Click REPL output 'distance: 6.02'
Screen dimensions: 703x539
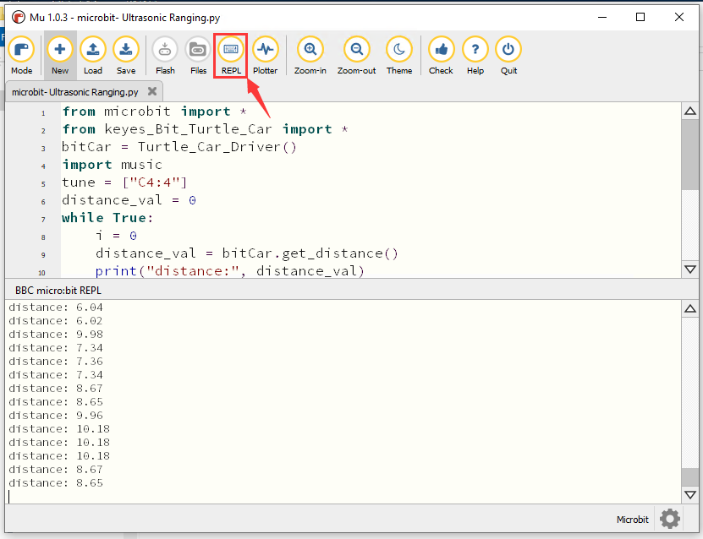56,321
